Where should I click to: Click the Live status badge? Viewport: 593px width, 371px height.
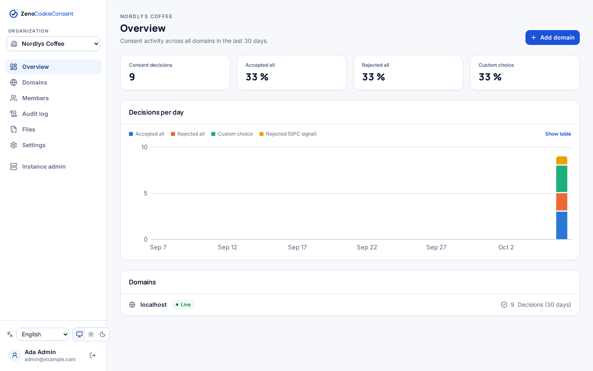click(x=183, y=305)
